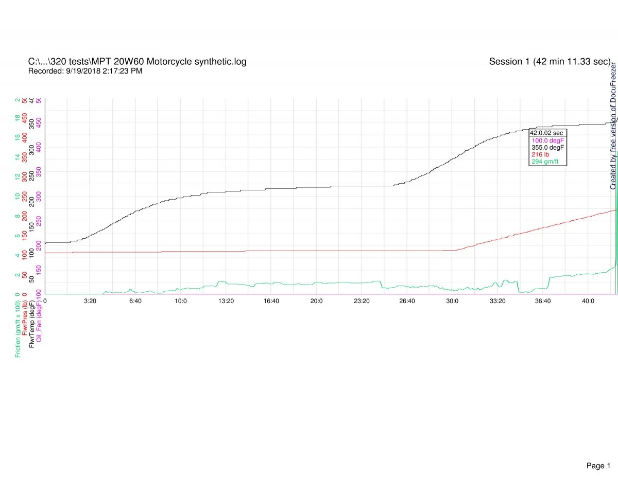Click the 30:0 time axis tick
The height and width of the screenshot is (477, 618).
tap(452, 301)
